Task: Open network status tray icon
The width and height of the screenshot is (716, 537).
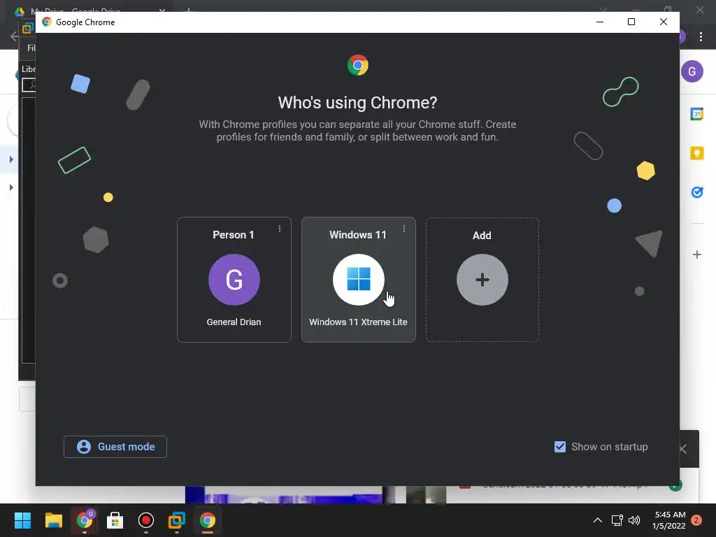Action: pos(617,520)
